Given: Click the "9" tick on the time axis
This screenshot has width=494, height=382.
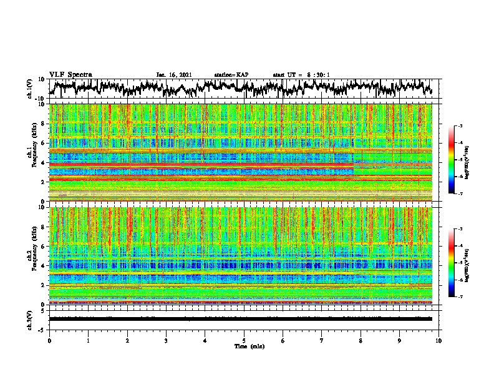Looking at the screenshot, I should pos(399,341).
